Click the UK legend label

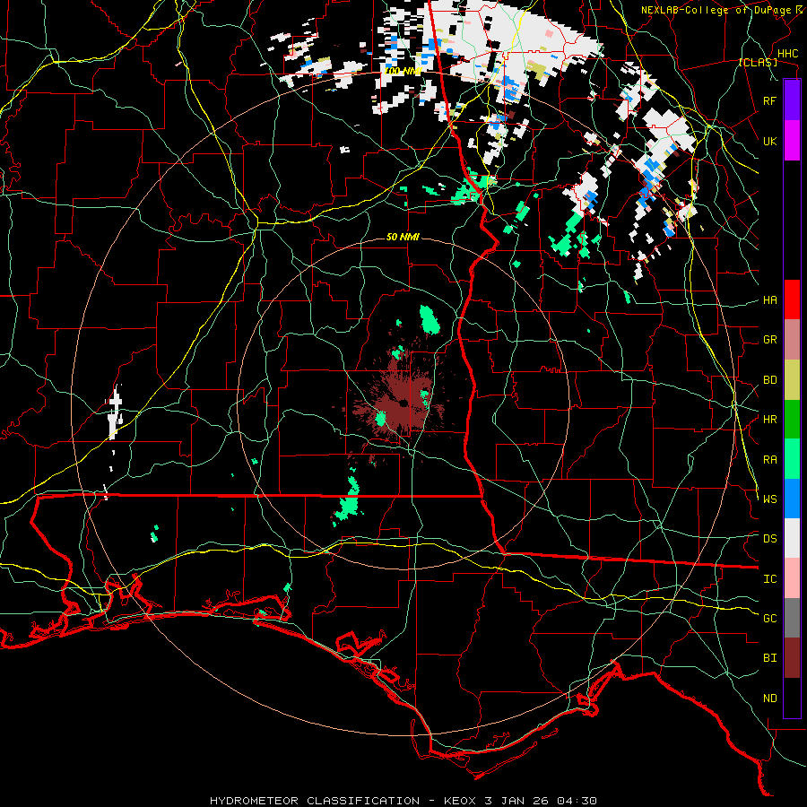click(x=769, y=141)
